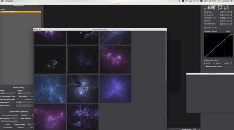
Task: Open the Image scale dropdown
Action: click(x=196, y=129)
